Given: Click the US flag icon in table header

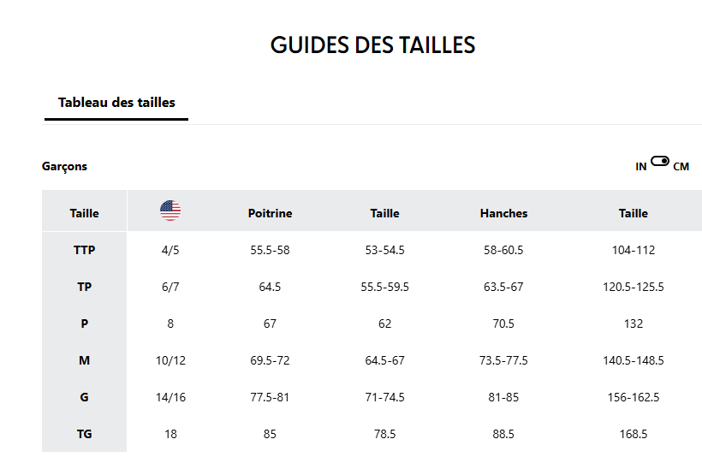Looking at the screenshot, I should [x=170, y=211].
